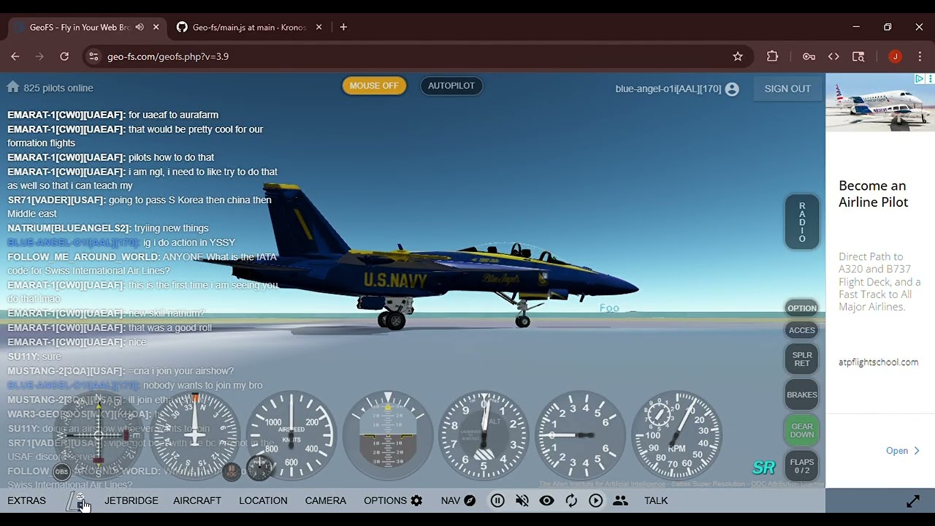Click the TALK button
The height and width of the screenshot is (526, 935).
[x=656, y=500]
